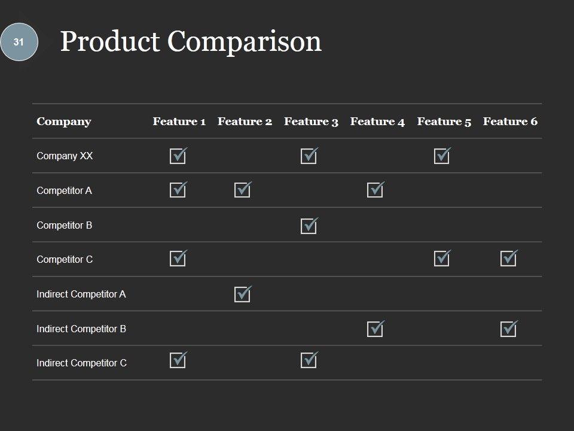Screen dimensions: 574x431
Task: Toggle Company XX Feature 1 checkbox
Action: pos(178,156)
